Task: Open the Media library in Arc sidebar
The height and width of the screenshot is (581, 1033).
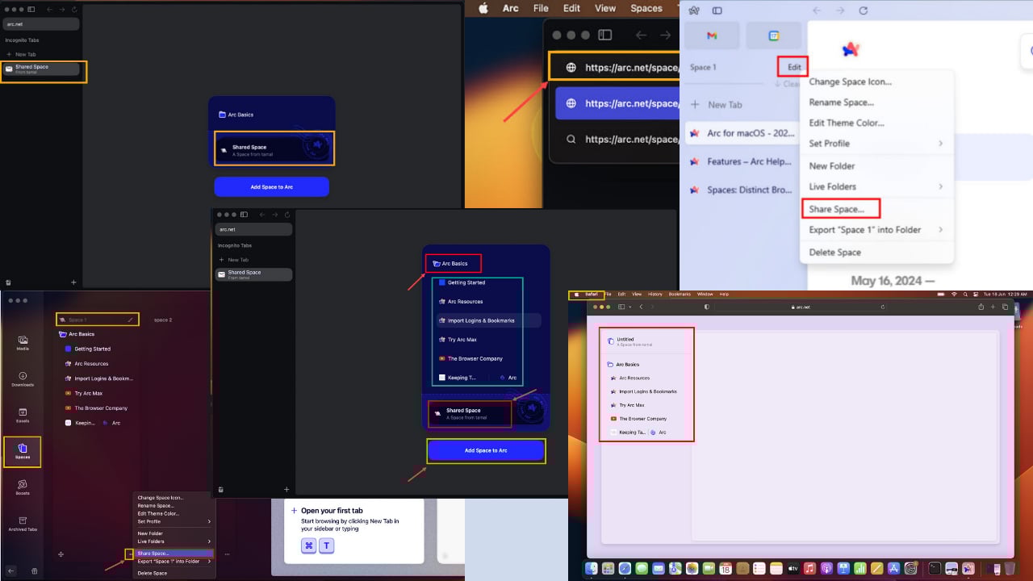Action: click(23, 342)
